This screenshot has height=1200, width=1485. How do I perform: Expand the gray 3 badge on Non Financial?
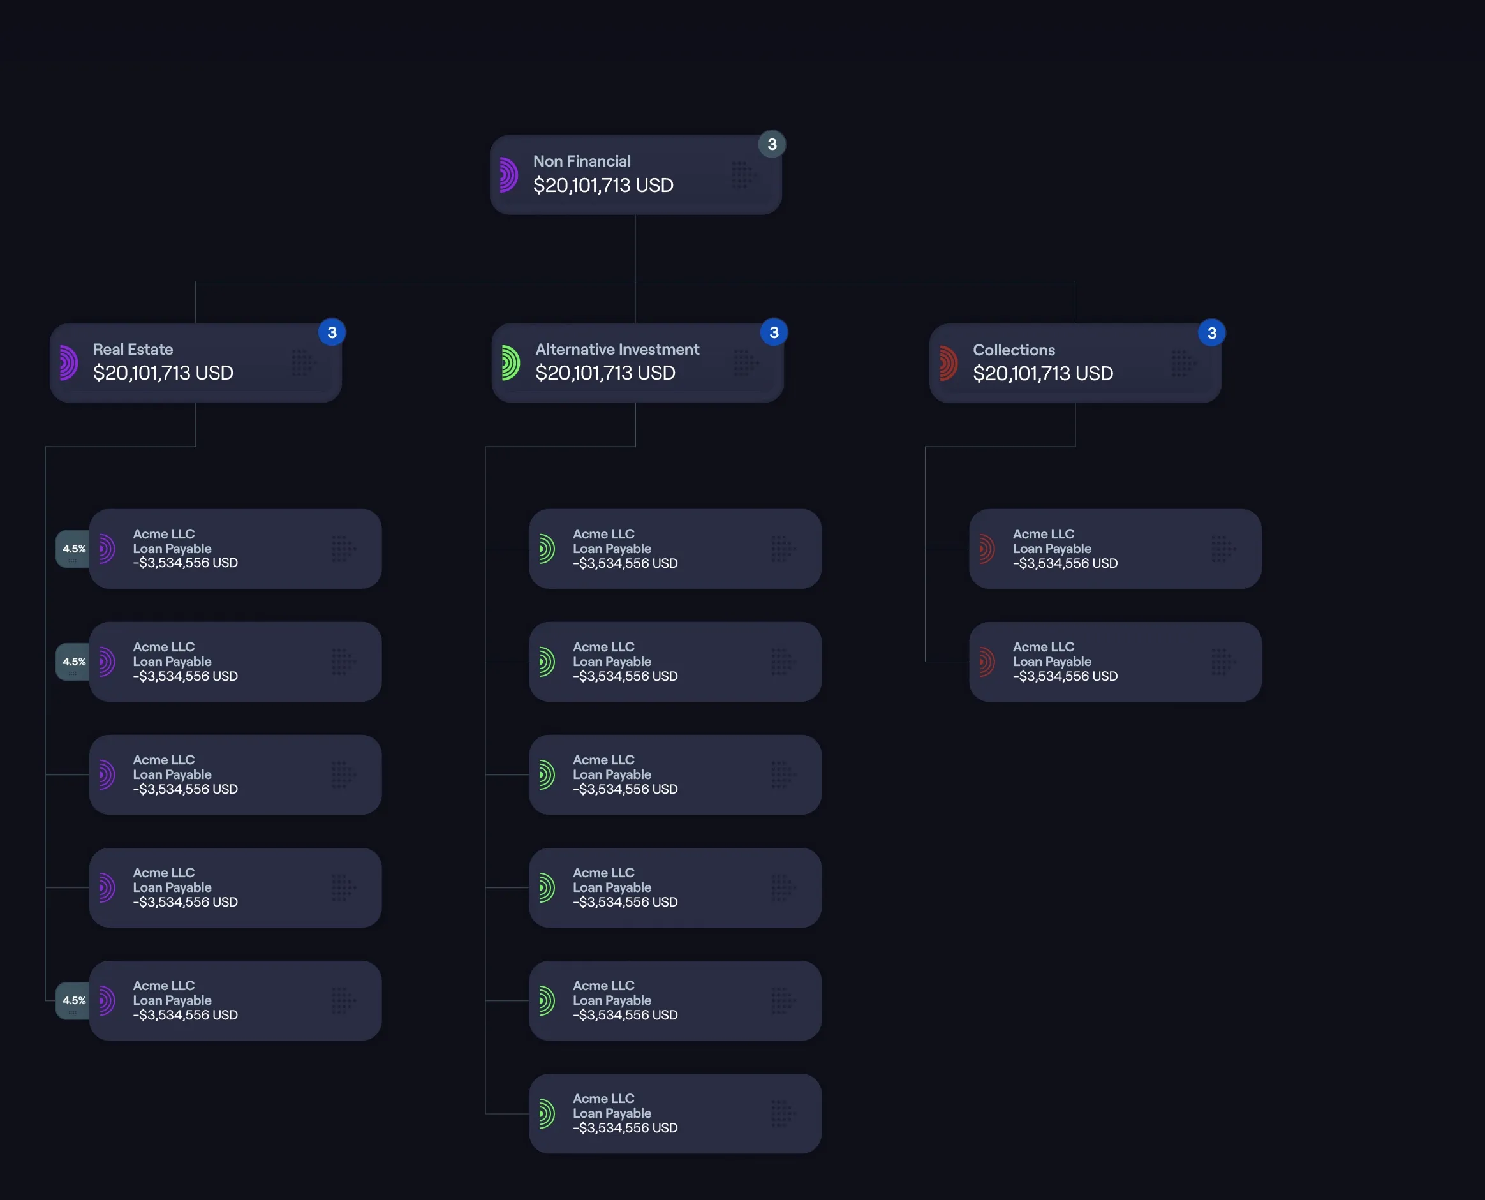point(772,144)
